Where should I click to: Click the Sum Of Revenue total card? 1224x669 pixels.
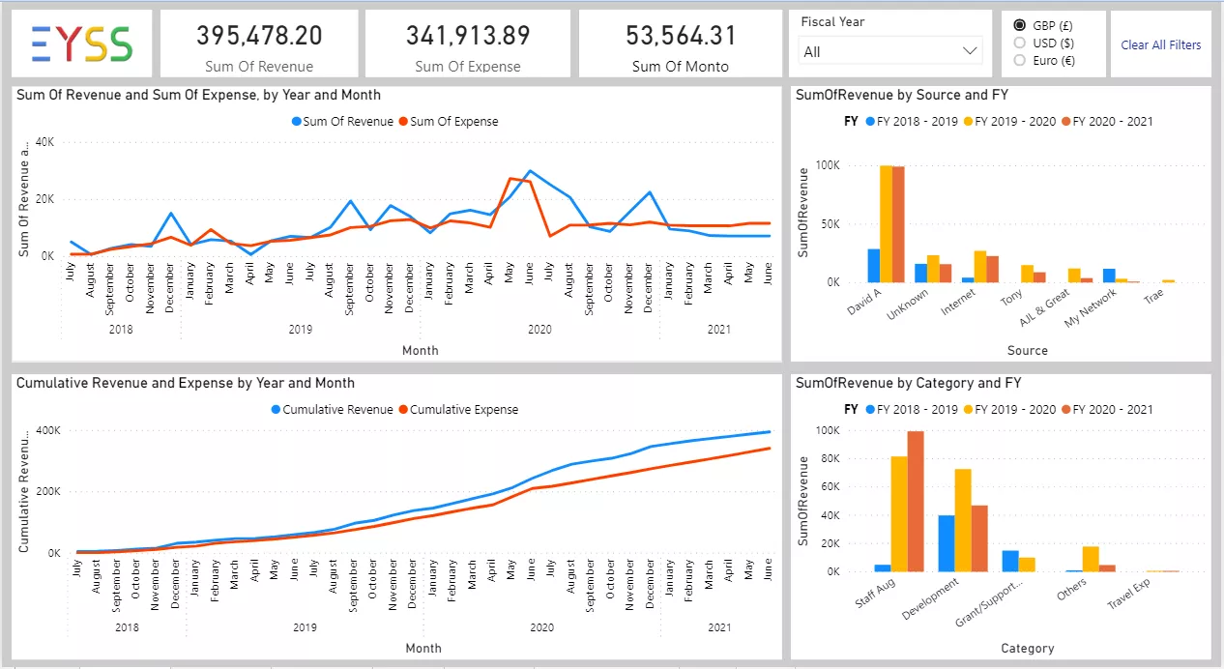(259, 44)
